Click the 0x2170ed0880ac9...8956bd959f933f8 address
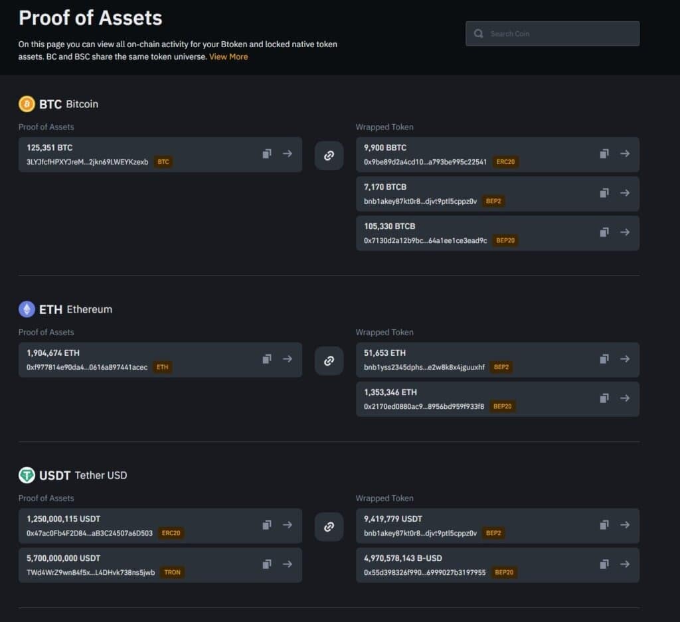 coord(424,406)
